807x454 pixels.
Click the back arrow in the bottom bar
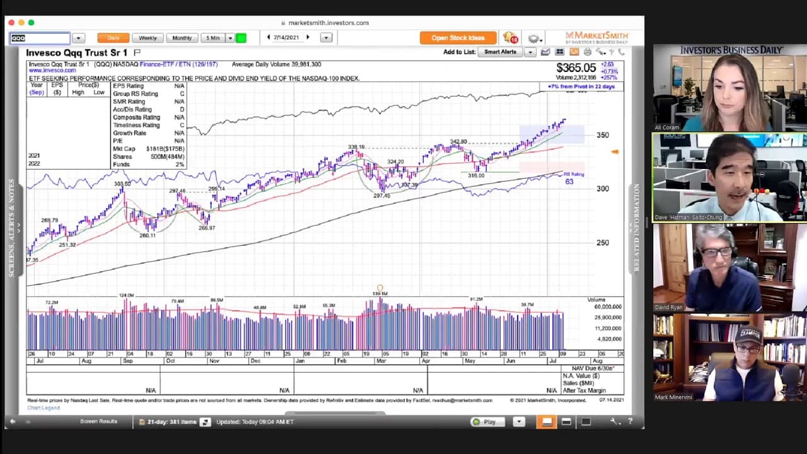click(12, 421)
